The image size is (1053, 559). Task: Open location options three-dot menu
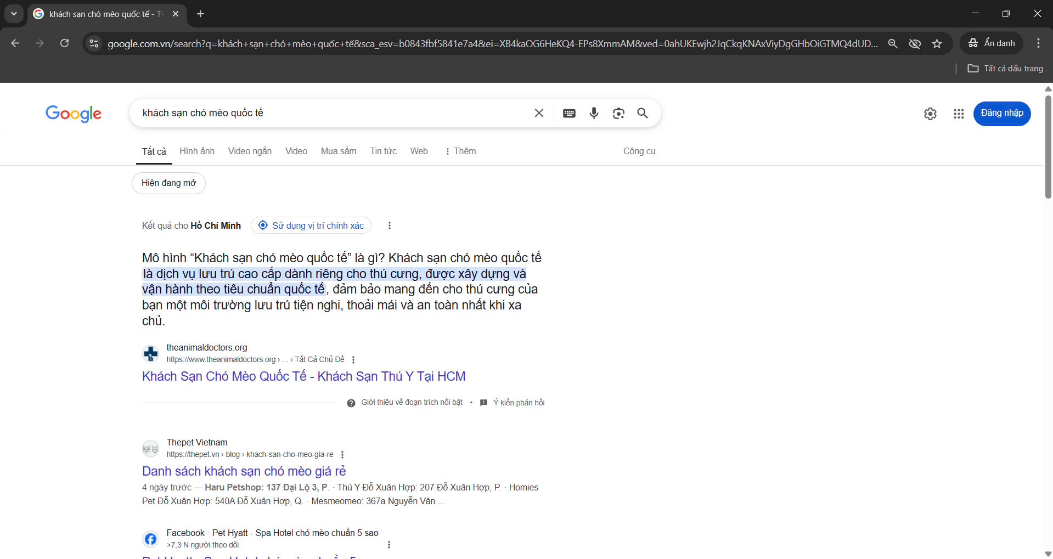[x=390, y=225]
